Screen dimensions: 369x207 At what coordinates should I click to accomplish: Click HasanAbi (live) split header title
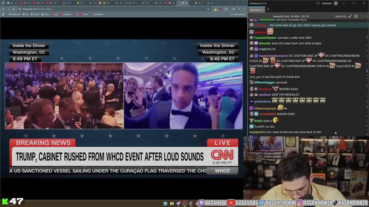(x=291, y=16)
